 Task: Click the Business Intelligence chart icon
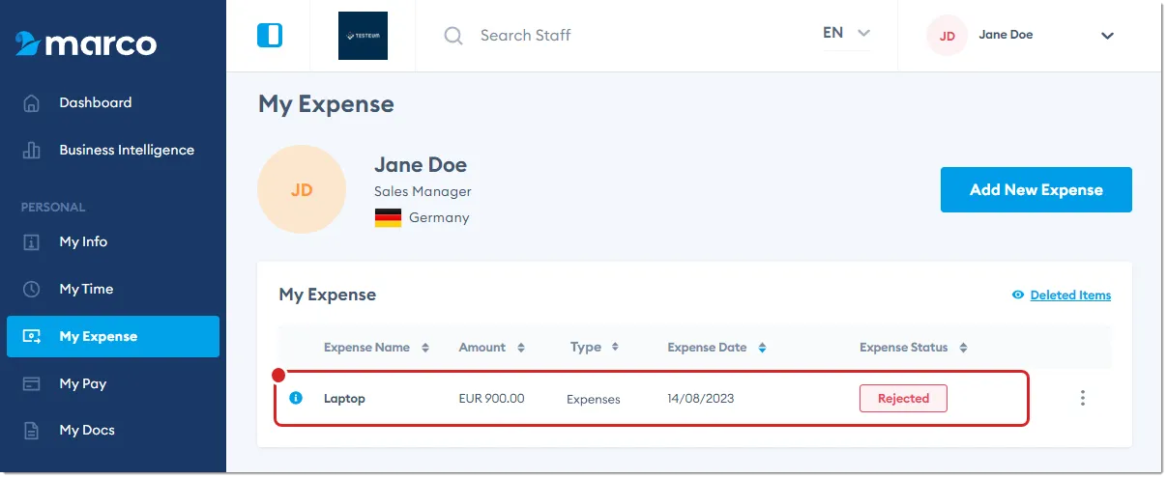click(32, 151)
